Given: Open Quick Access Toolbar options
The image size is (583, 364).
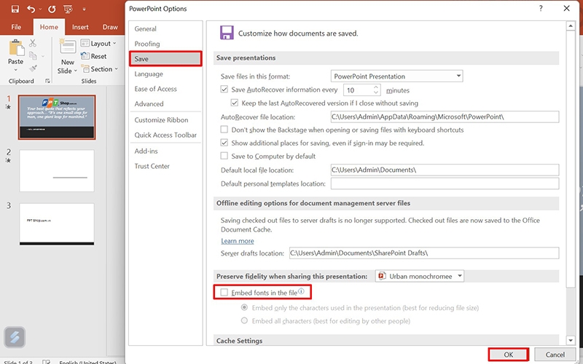Looking at the screenshot, I should click(165, 135).
